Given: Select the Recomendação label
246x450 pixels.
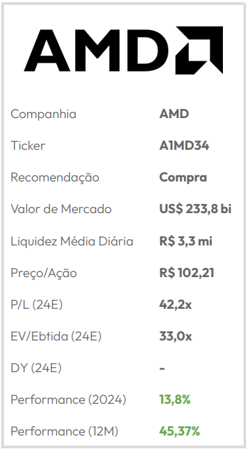Looking at the screenshot, I should [x=55, y=177].
